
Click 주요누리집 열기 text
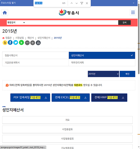click(8, 3)
